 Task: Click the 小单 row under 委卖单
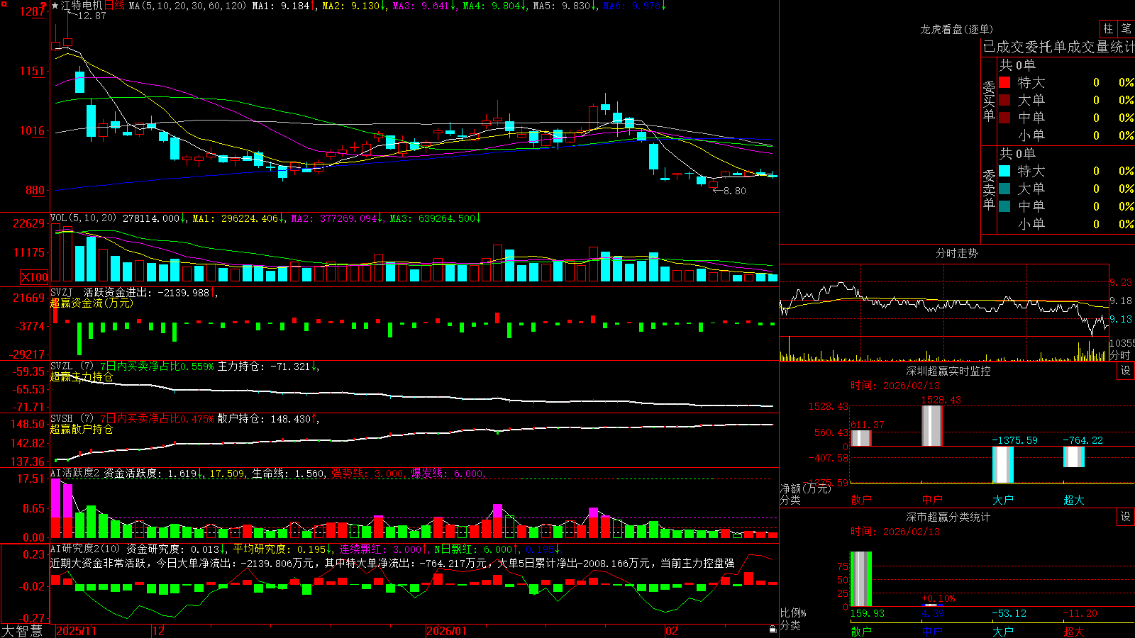click(x=1068, y=224)
